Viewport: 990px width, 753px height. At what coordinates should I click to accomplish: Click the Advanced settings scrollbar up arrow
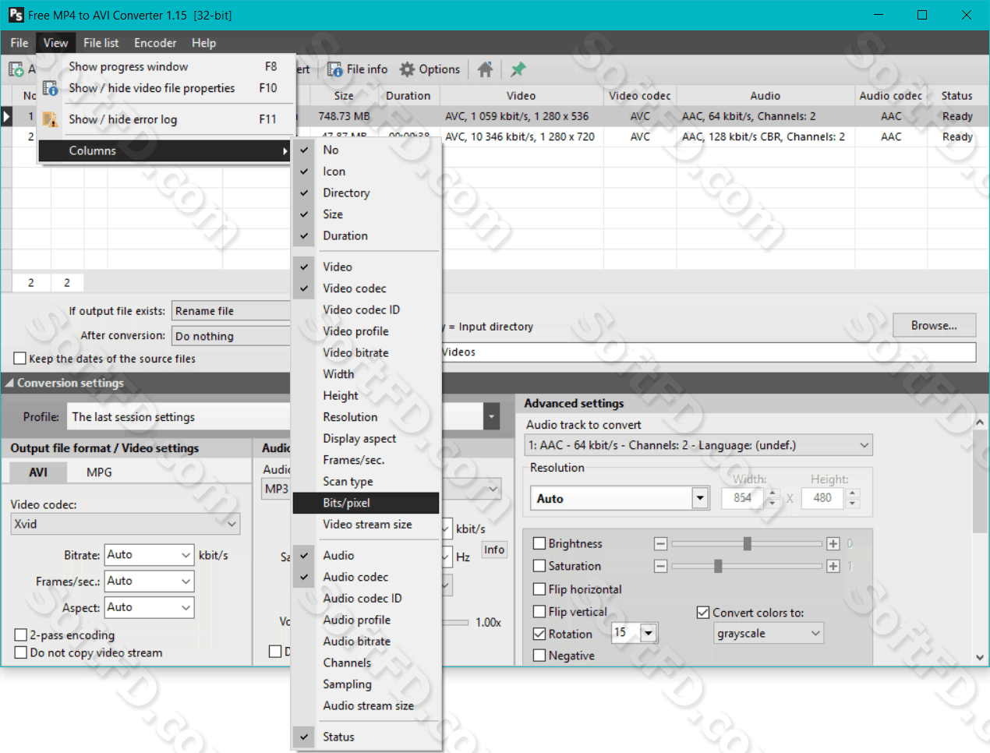point(980,422)
